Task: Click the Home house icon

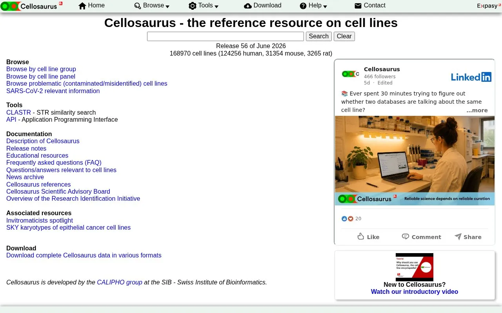Action: pos(82,6)
